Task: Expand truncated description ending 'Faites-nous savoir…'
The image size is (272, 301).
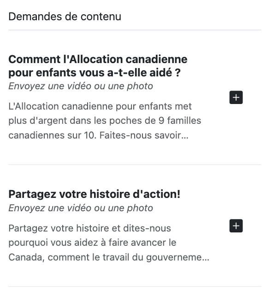Action: pos(144,135)
